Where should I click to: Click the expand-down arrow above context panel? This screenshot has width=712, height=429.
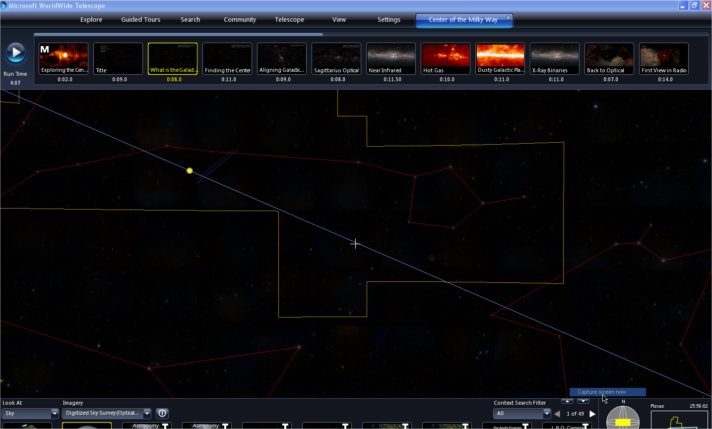coord(583,400)
